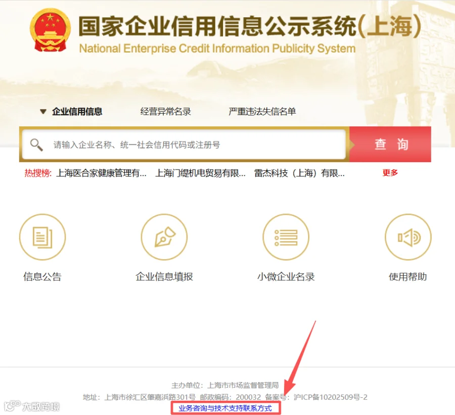The image size is (455, 415).
Task: Click the 使用帮助 speaker icon
Action: click(x=408, y=237)
